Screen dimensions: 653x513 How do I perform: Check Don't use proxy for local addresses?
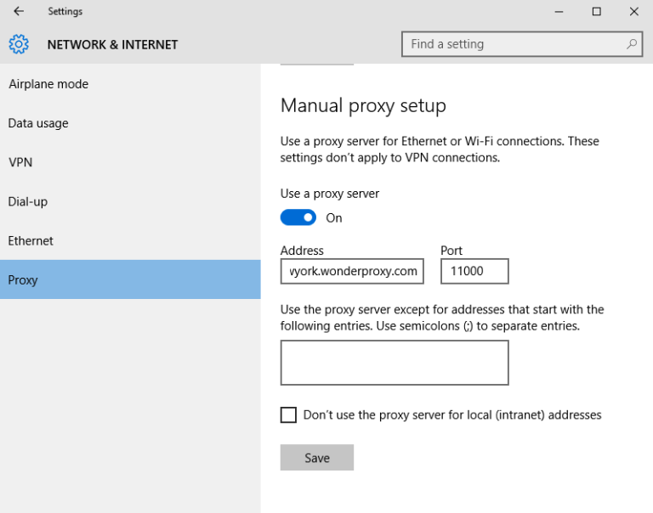[x=289, y=415]
